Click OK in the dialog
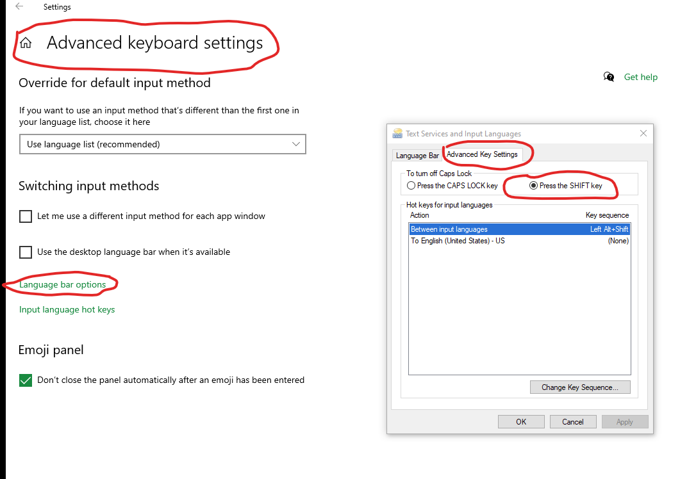Image resolution: width=680 pixels, height=479 pixels. (521, 422)
